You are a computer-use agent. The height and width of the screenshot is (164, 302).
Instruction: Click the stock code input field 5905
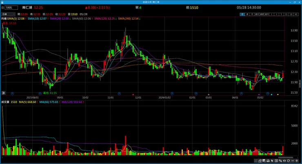[11, 8]
